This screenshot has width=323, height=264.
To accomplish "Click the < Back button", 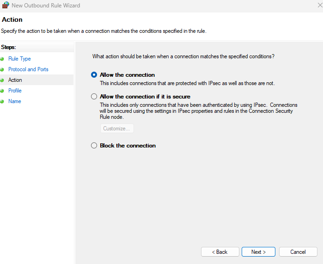I will pos(219,252).
